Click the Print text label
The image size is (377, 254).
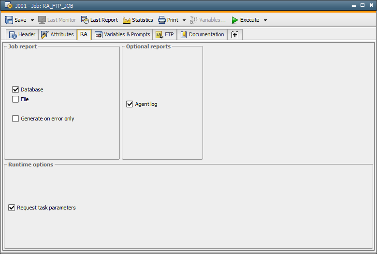(173, 20)
